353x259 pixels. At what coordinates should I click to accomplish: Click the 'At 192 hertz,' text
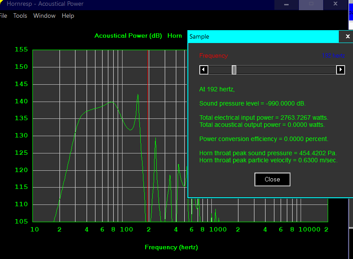[217, 89]
